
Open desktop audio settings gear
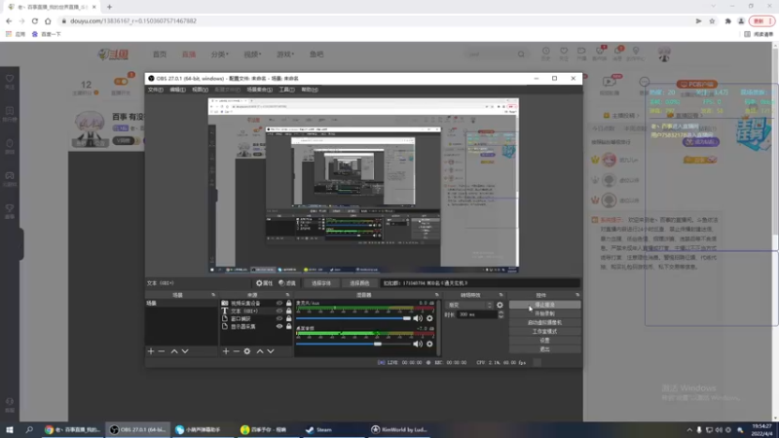click(x=429, y=344)
